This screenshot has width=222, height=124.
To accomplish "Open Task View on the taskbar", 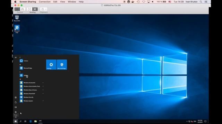I will (25, 121).
